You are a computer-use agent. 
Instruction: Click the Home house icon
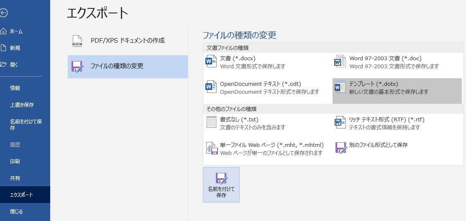[3, 31]
